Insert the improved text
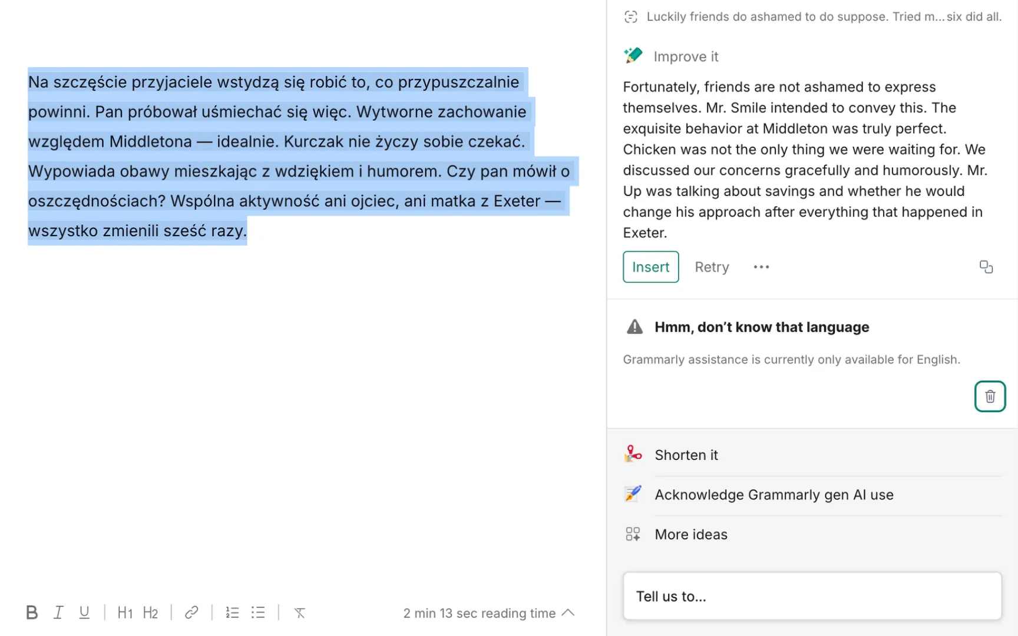 pyautogui.click(x=650, y=267)
